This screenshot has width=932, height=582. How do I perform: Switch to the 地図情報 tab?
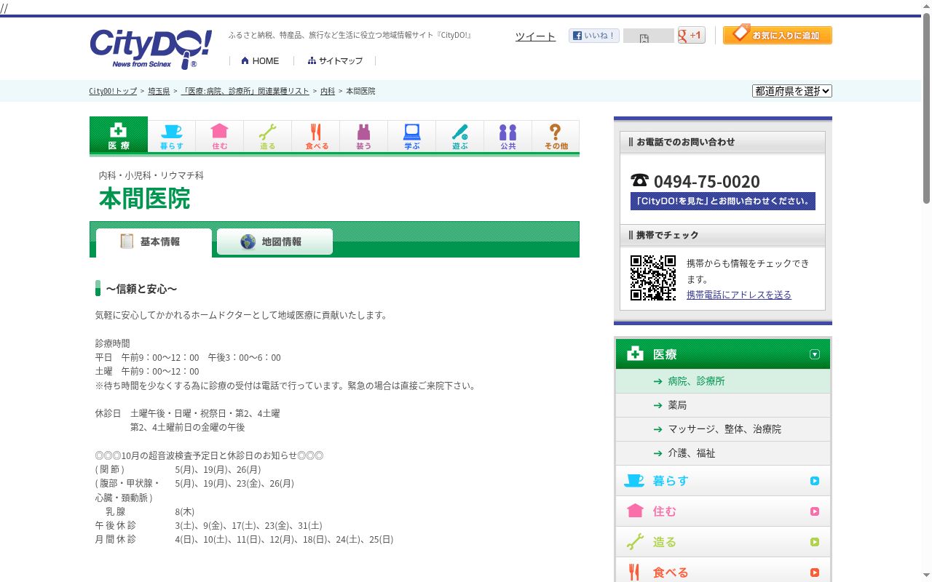(x=275, y=242)
